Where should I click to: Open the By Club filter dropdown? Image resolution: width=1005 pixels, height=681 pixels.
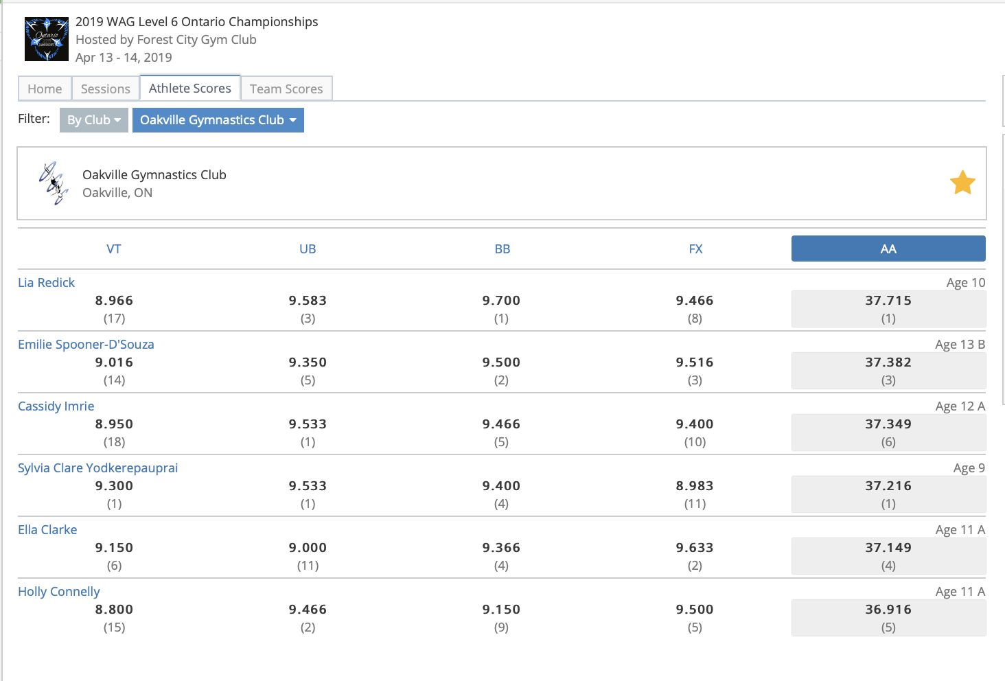pyautogui.click(x=94, y=120)
